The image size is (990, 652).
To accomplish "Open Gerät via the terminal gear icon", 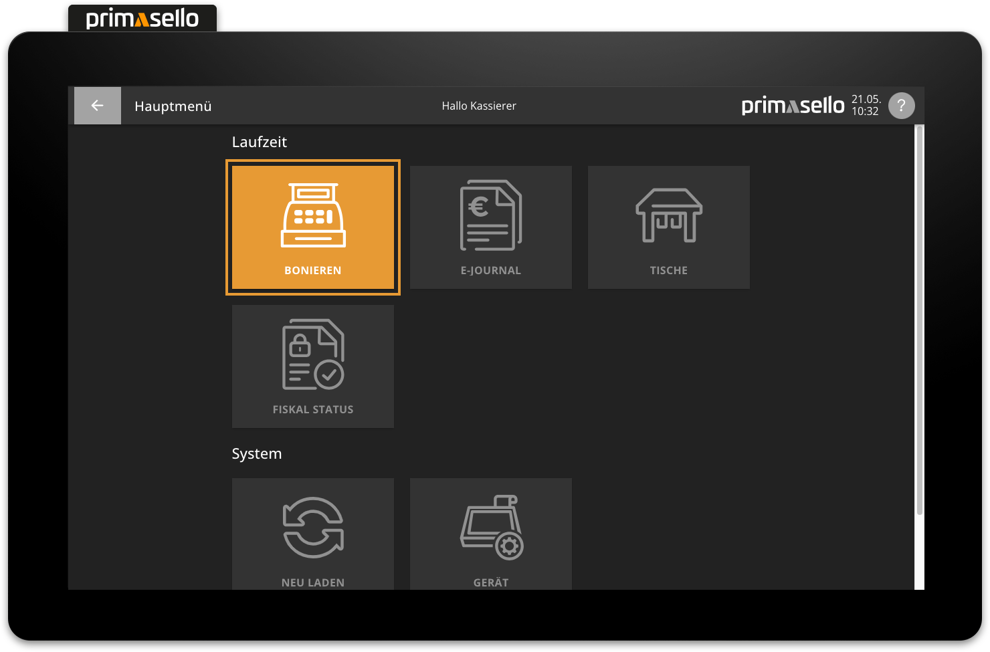I will click(x=490, y=528).
